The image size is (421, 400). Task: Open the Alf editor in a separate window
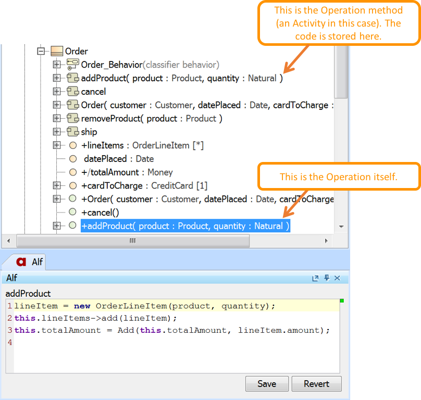(x=315, y=278)
